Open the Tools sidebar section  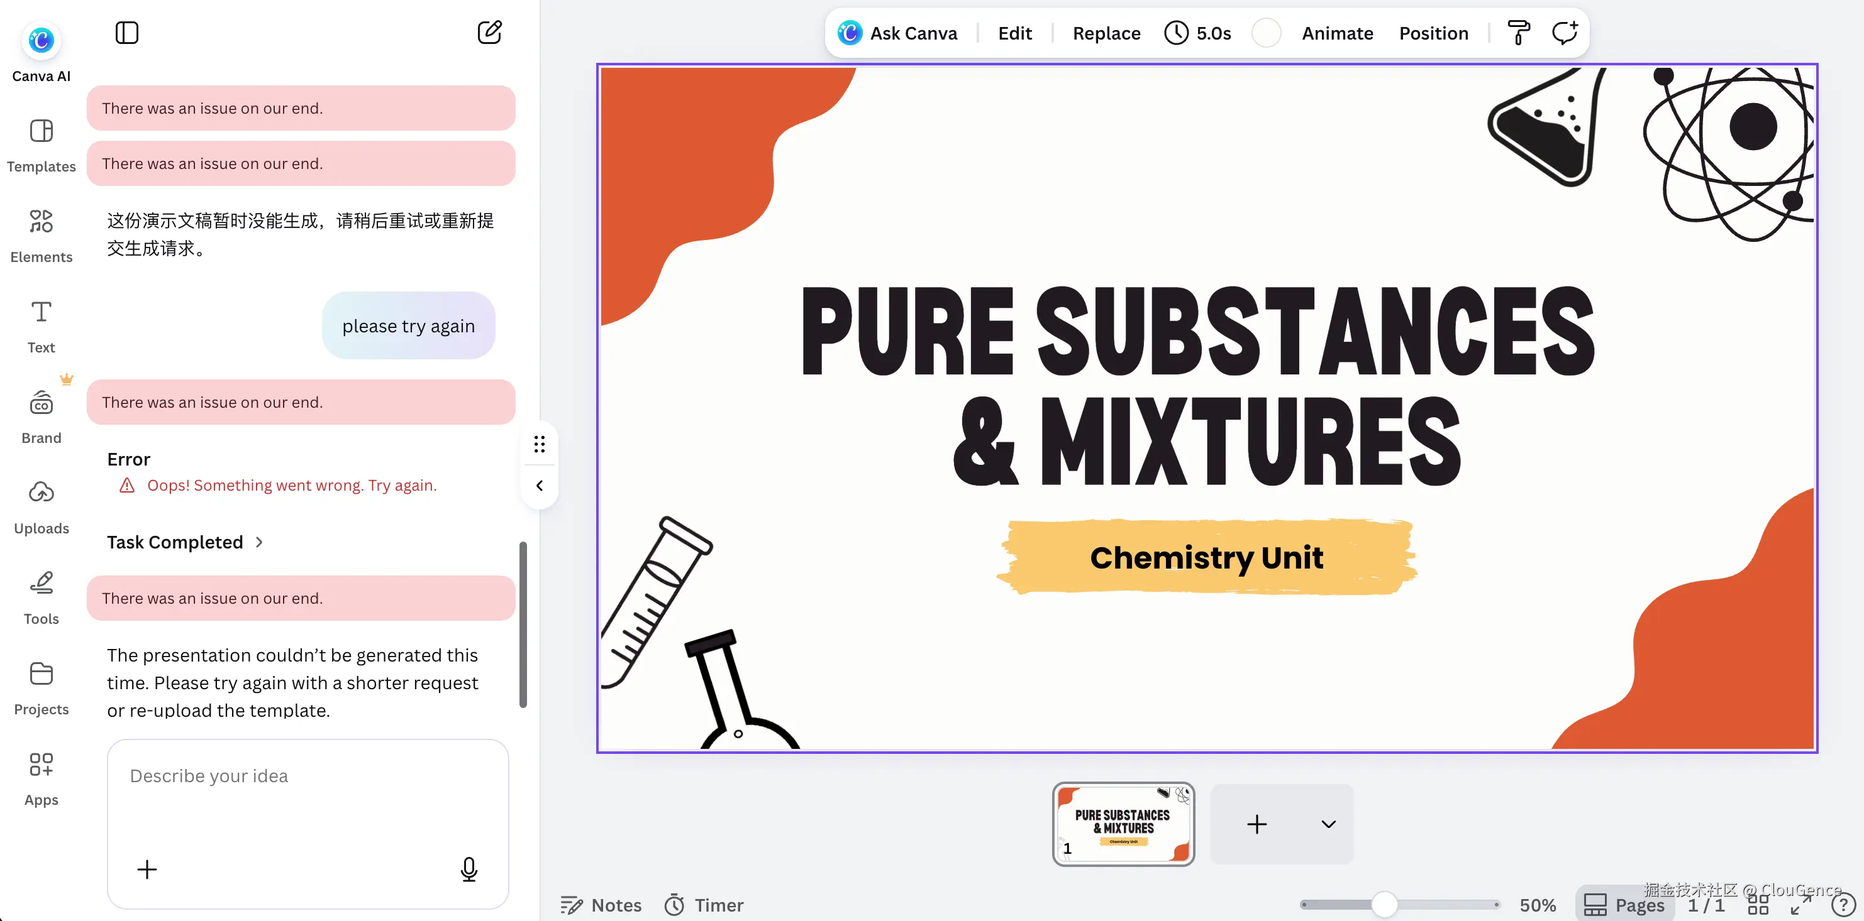tap(42, 598)
